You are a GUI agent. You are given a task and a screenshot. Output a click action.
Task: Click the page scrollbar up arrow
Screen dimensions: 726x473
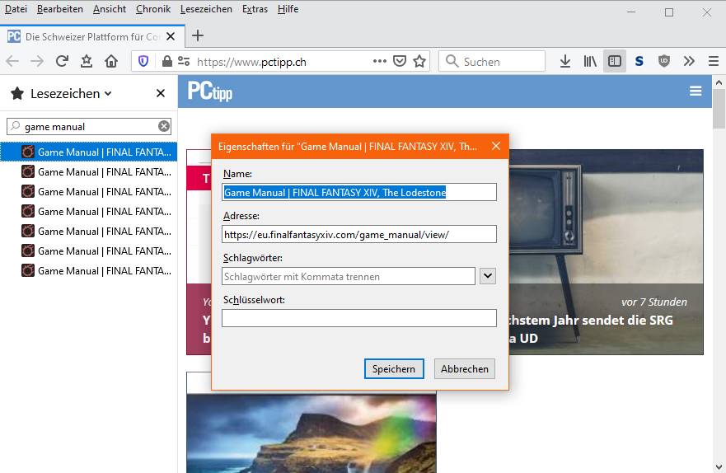tap(719, 82)
